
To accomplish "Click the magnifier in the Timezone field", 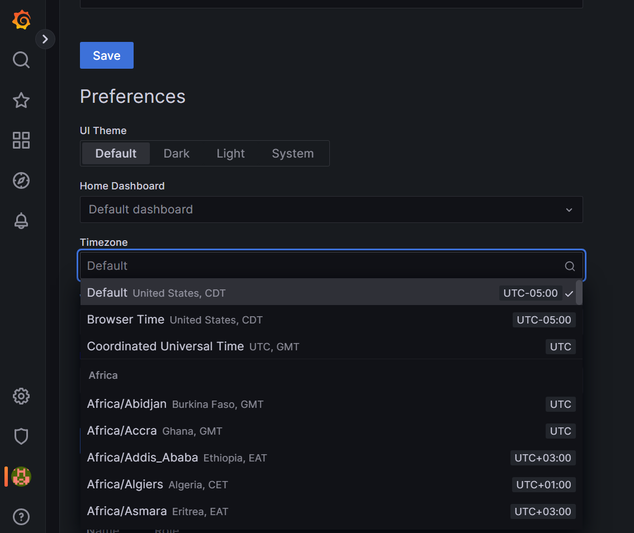I will (x=570, y=266).
